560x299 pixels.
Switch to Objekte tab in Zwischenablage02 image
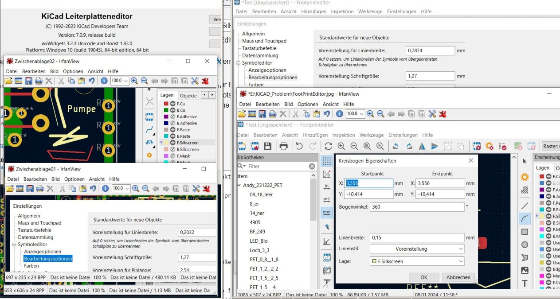tap(188, 96)
